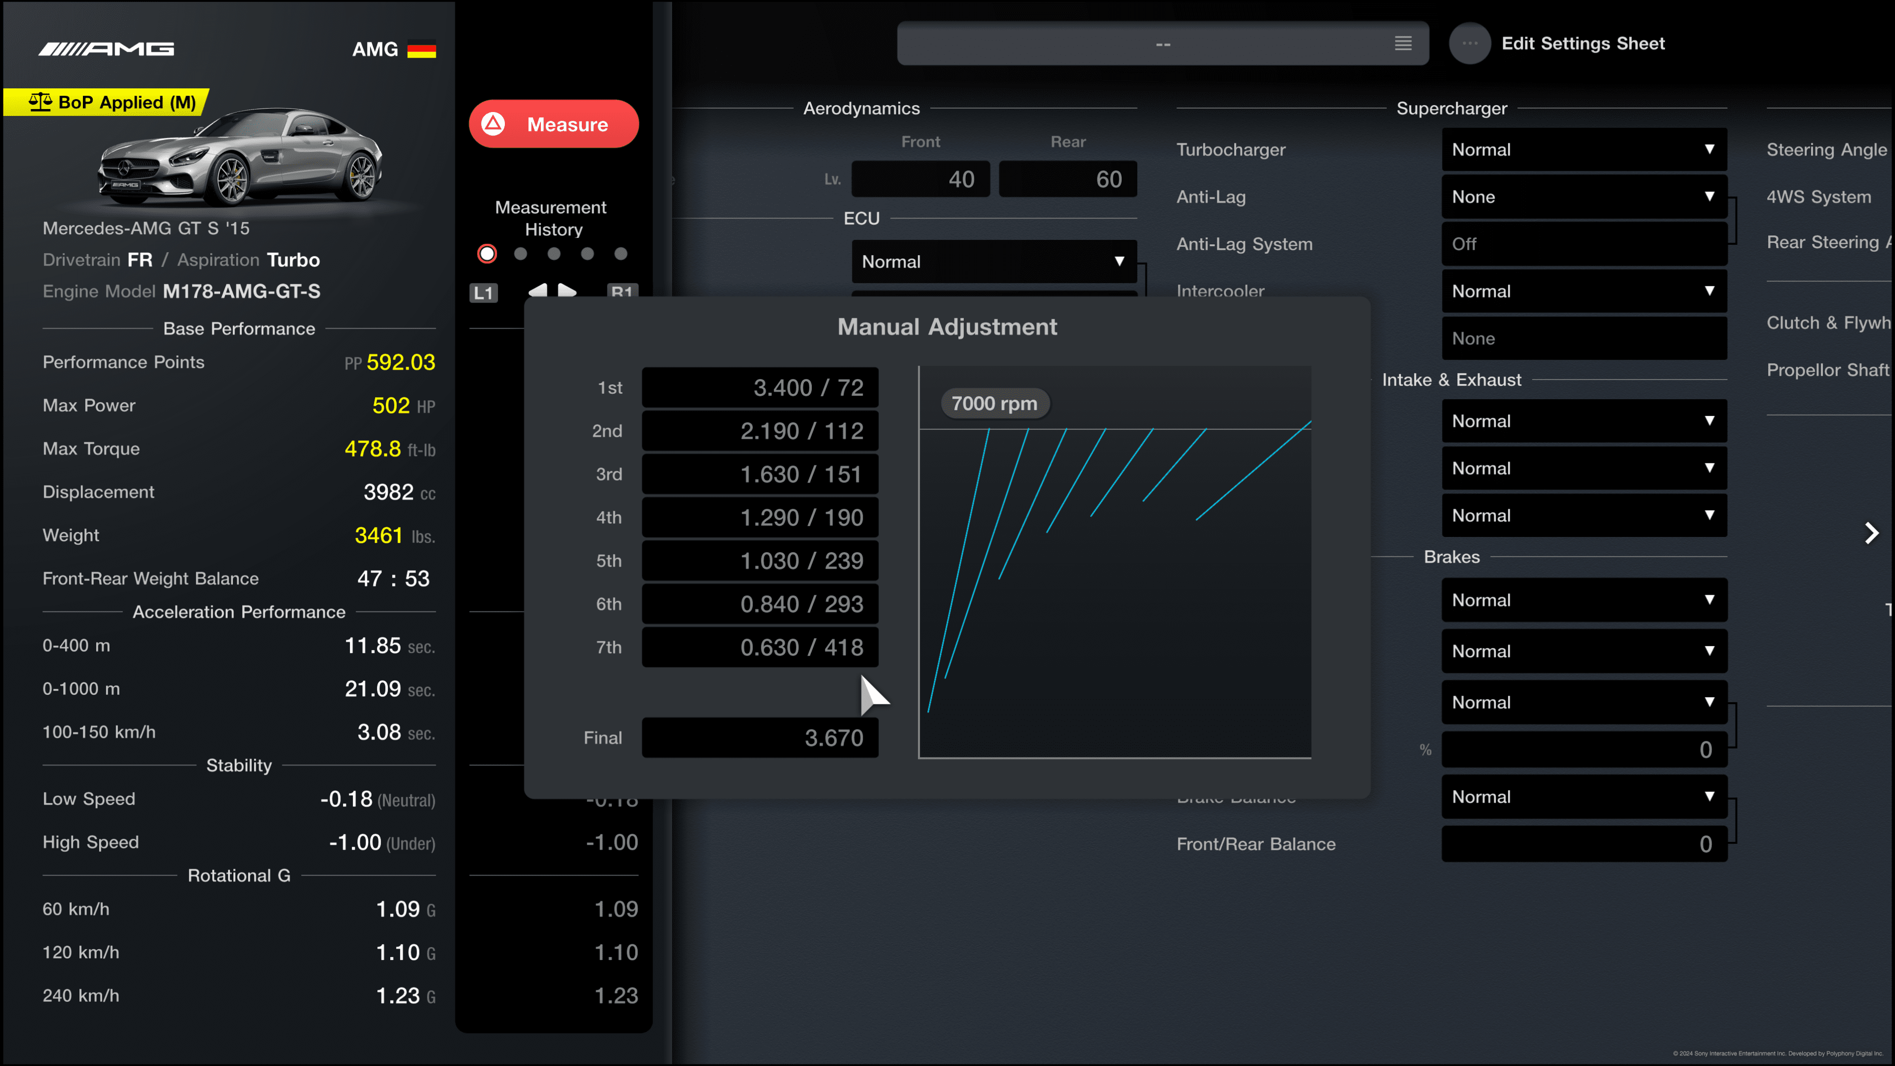
Task: Open the first Brakes Normal dropdown
Action: [1584, 600]
